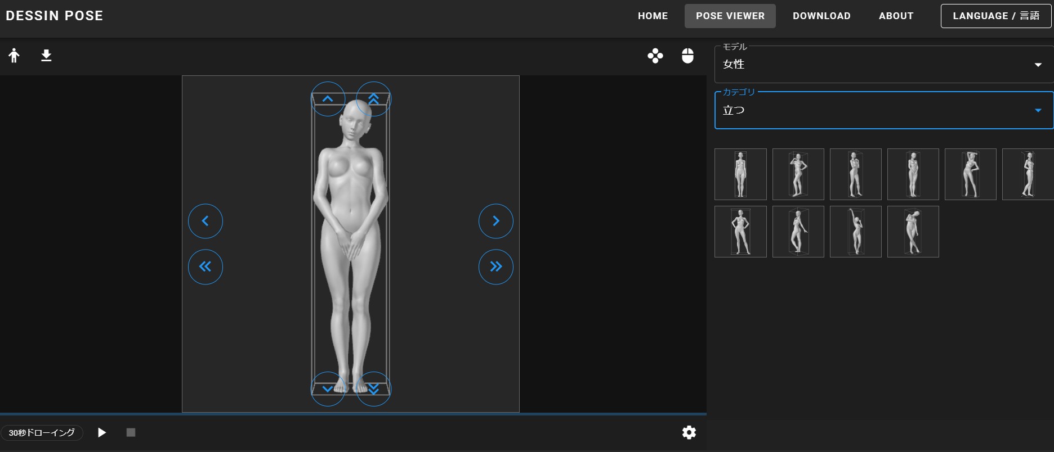Open the LANGUAGE / 言語 selector
The width and height of the screenshot is (1054, 452).
995,16
